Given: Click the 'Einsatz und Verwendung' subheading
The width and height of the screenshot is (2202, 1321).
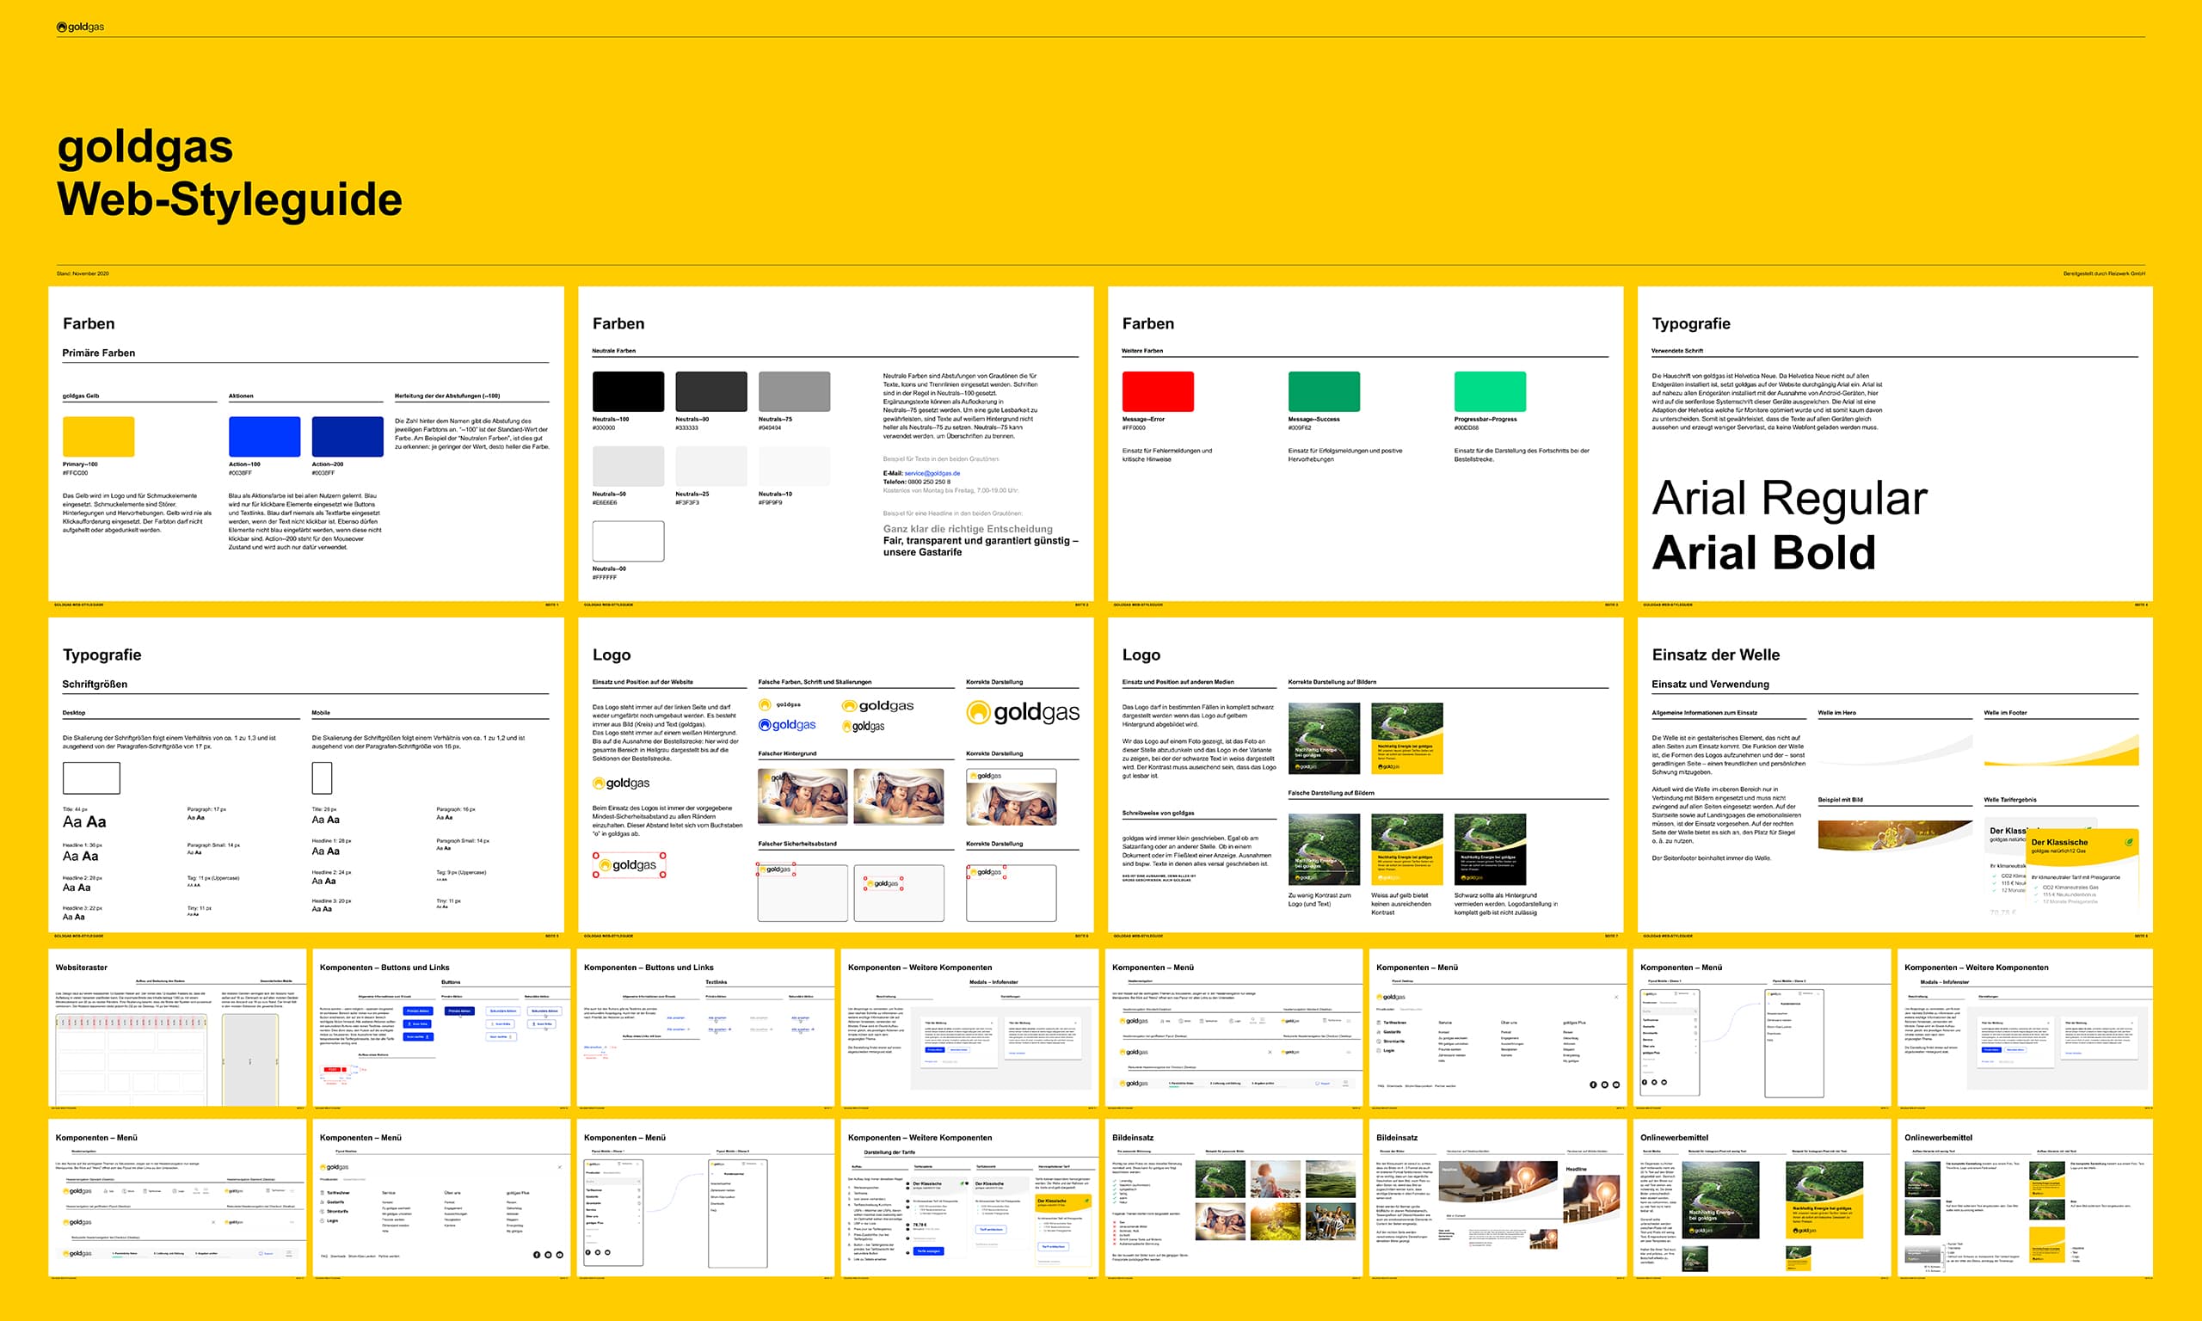Looking at the screenshot, I should point(1711,684).
